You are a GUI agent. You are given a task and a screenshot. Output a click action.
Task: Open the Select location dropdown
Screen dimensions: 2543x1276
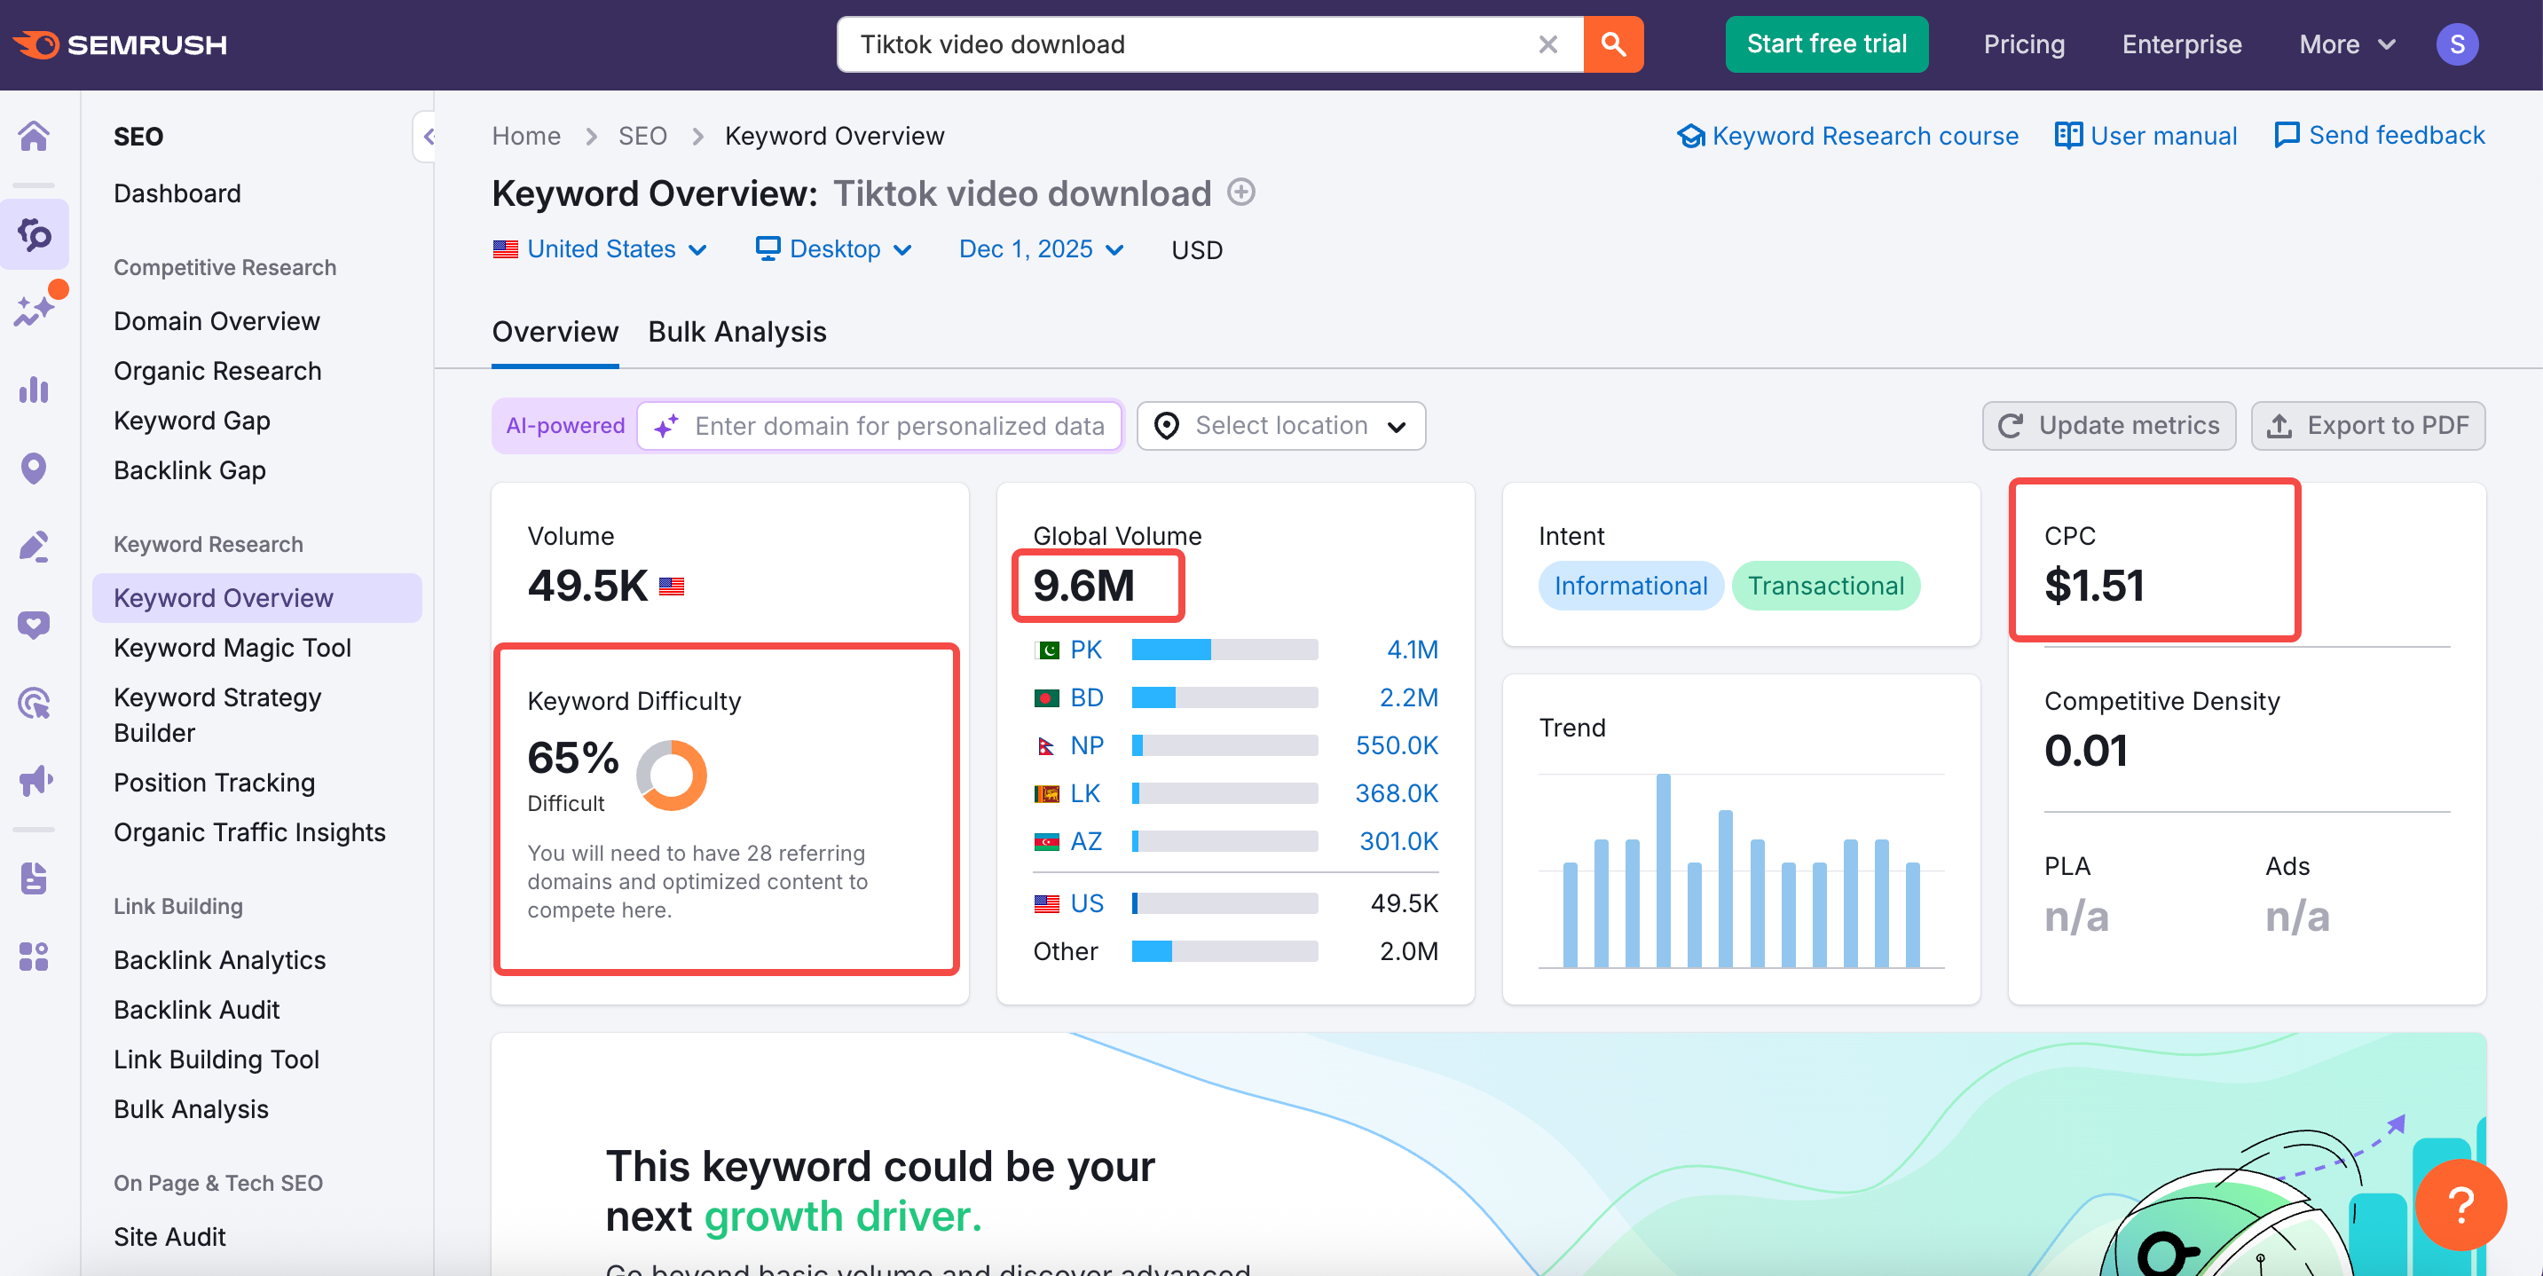1280,426
